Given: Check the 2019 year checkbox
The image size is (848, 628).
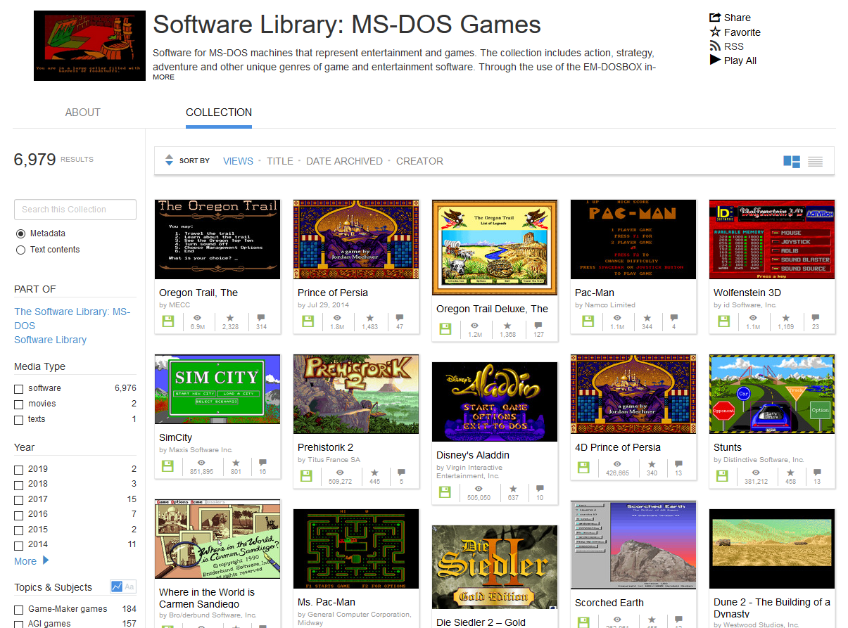Looking at the screenshot, I should point(19,470).
